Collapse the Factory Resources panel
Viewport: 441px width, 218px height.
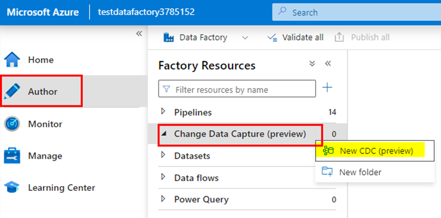[x=328, y=63]
